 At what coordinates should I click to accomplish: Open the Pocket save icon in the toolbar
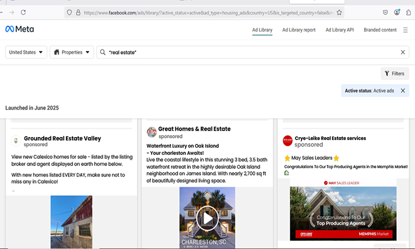tap(385, 12)
